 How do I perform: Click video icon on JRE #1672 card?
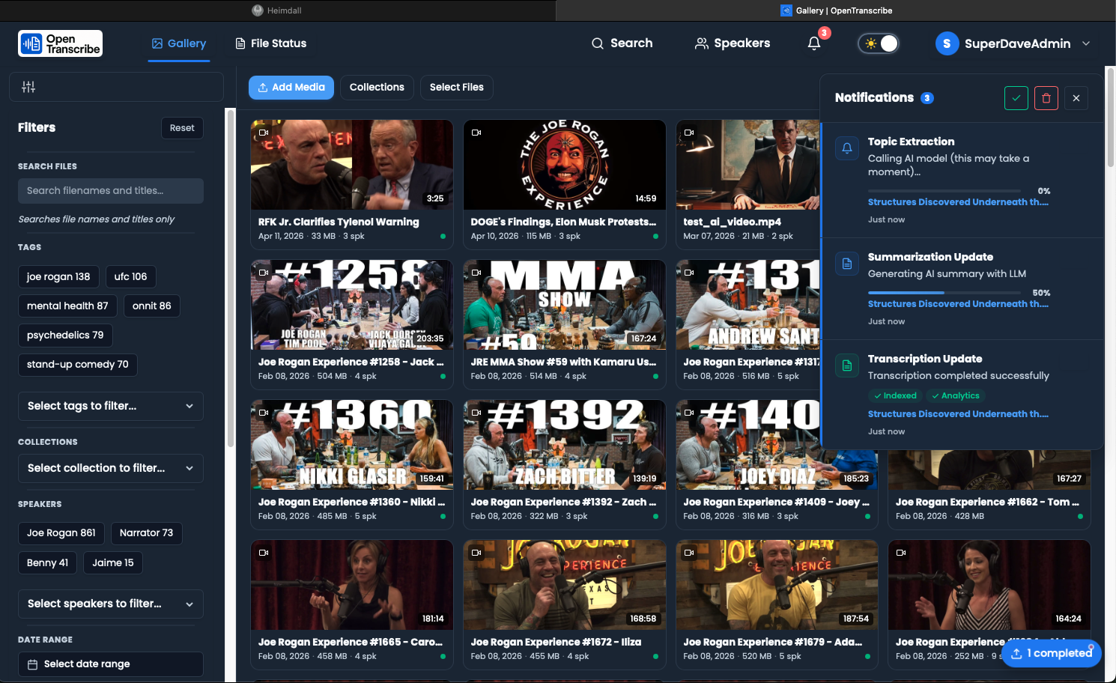point(476,553)
